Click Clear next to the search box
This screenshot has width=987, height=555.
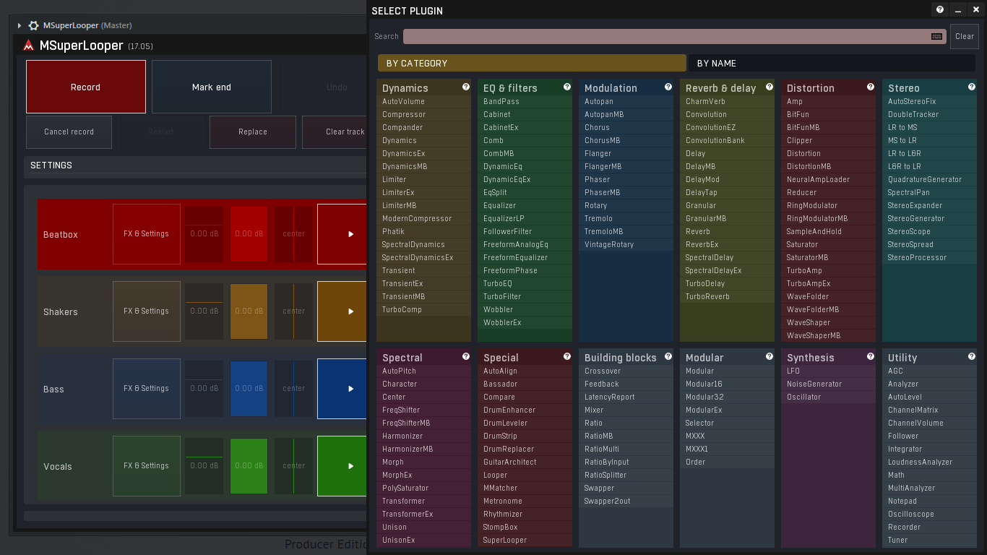click(965, 36)
